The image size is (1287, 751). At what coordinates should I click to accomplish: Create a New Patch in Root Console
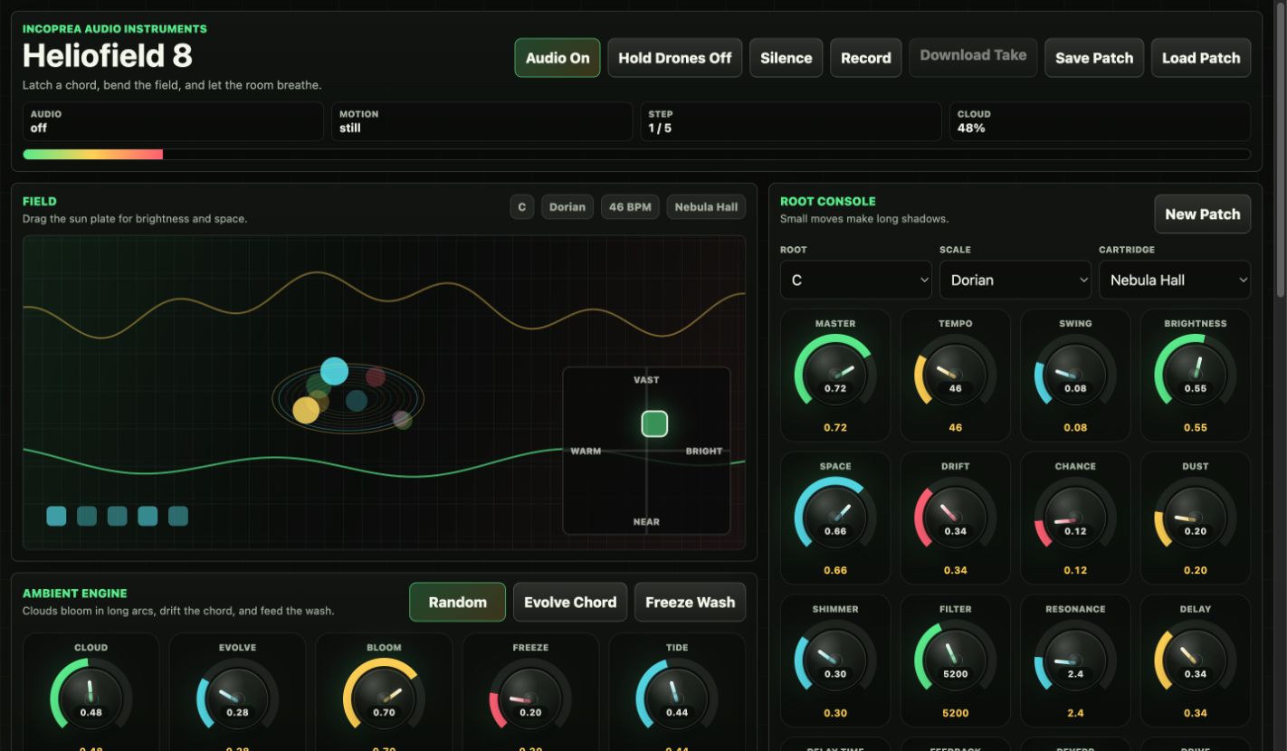(x=1203, y=214)
